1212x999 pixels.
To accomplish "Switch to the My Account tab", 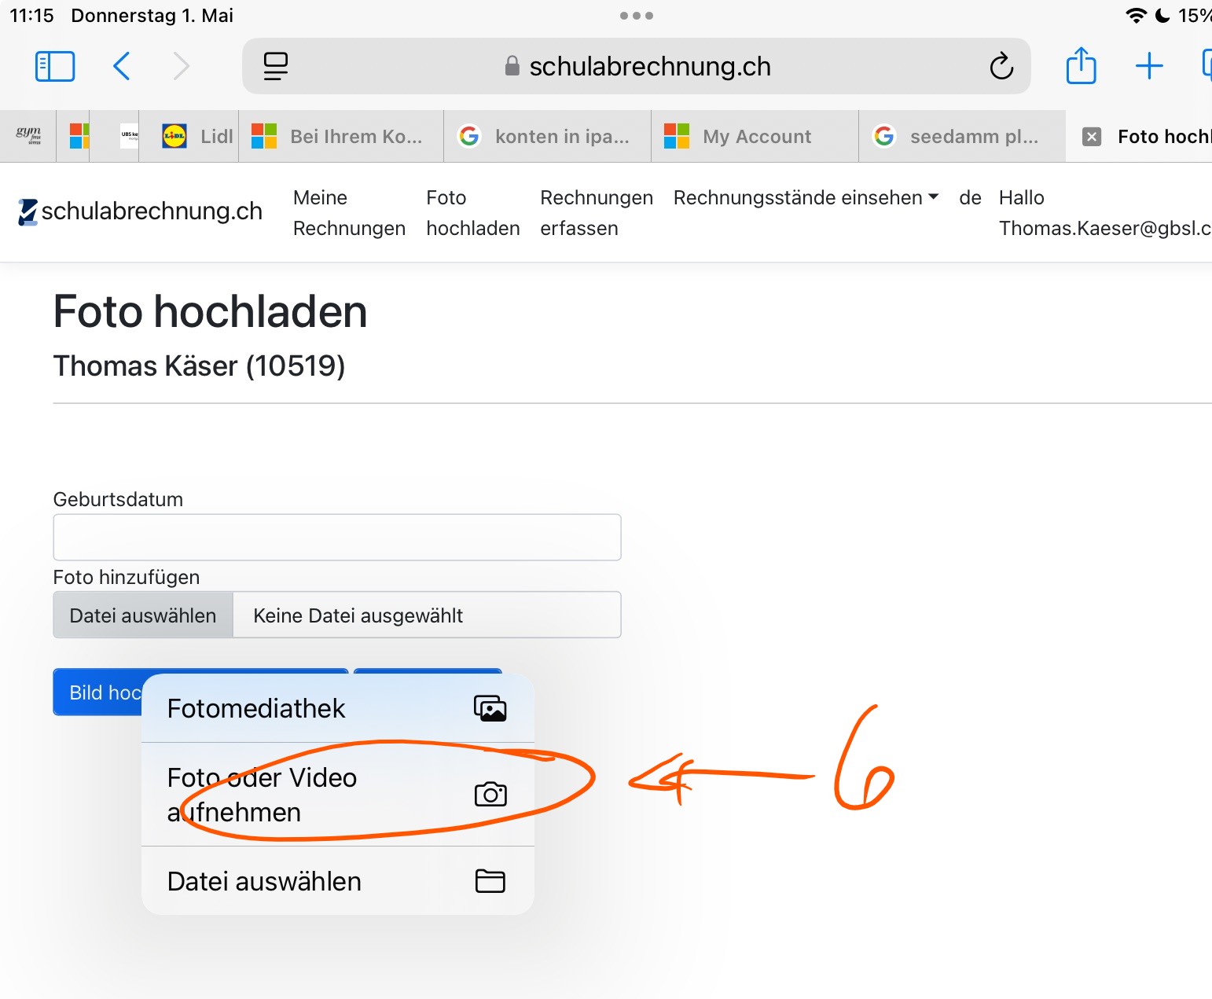I will click(755, 137).
